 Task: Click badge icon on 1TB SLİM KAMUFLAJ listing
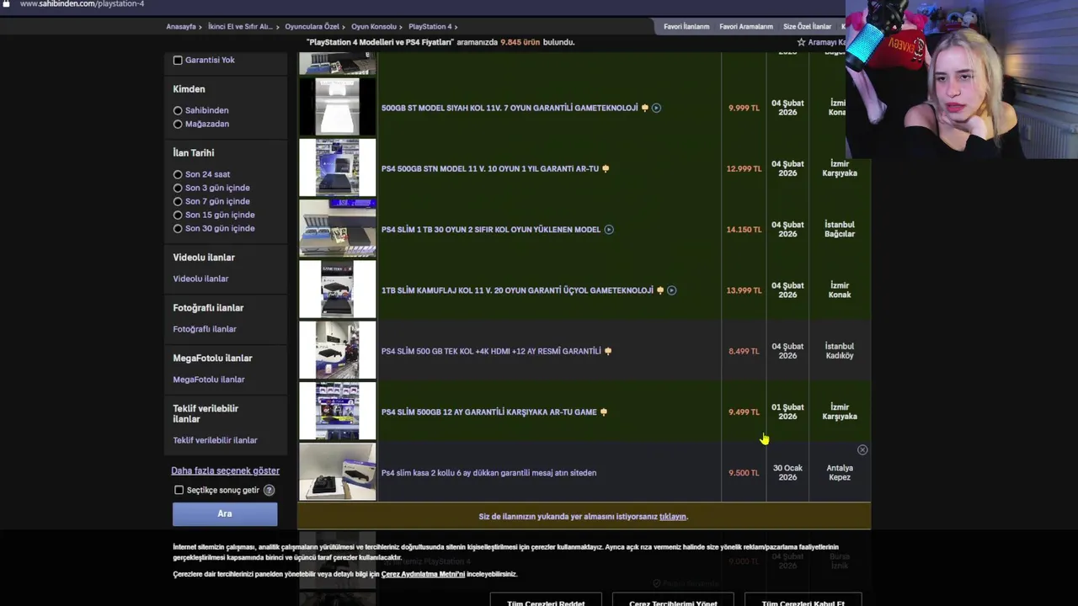(x=660, y=290)
